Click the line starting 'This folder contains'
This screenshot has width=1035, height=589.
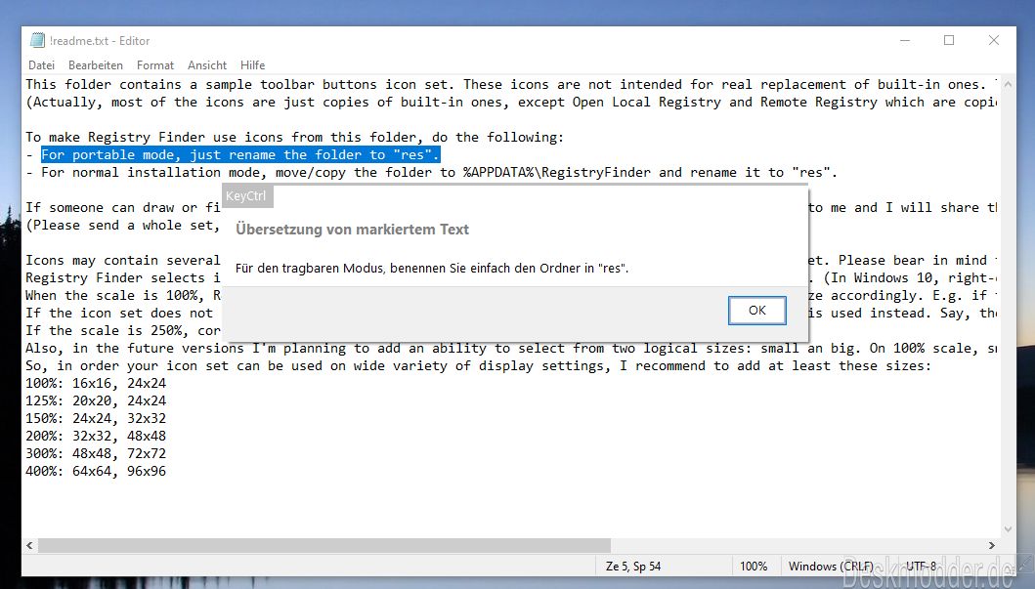511,84
